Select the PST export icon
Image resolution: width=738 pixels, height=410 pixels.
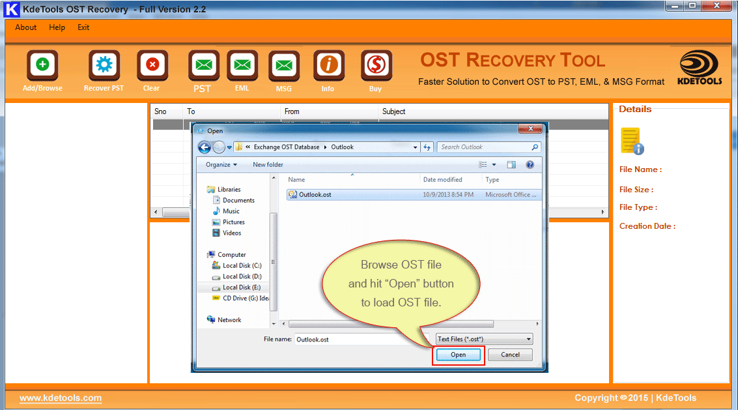(x=203, y=66)
